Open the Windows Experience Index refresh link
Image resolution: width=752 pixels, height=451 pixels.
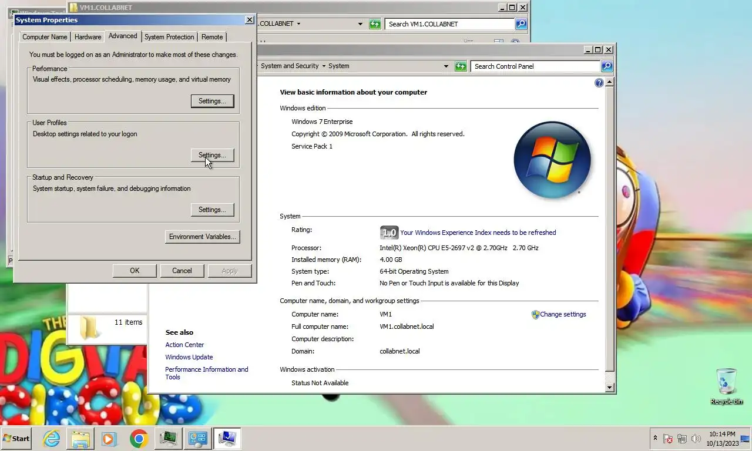[478, 233]
